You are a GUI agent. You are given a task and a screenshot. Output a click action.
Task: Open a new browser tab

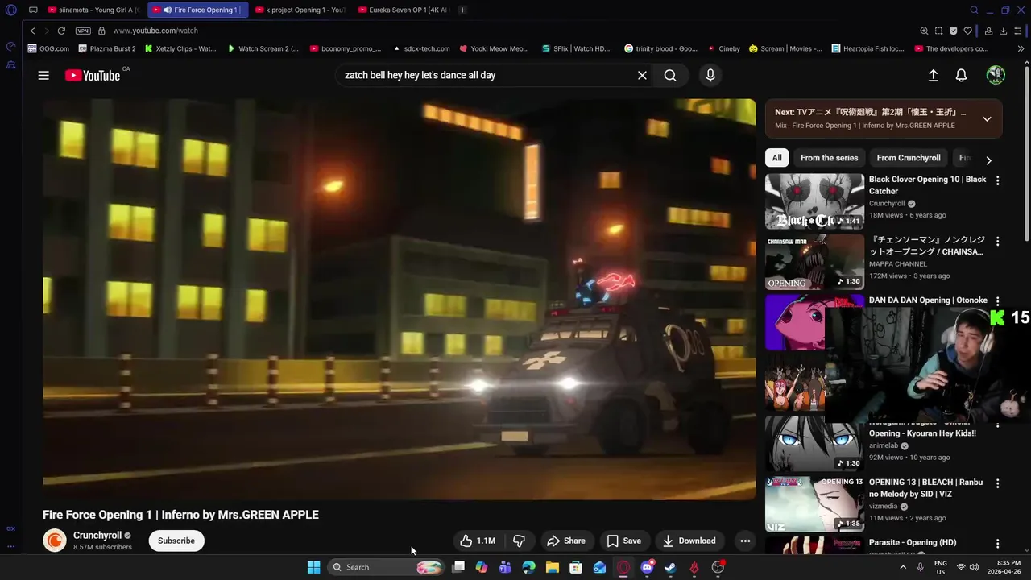(462, 10)
